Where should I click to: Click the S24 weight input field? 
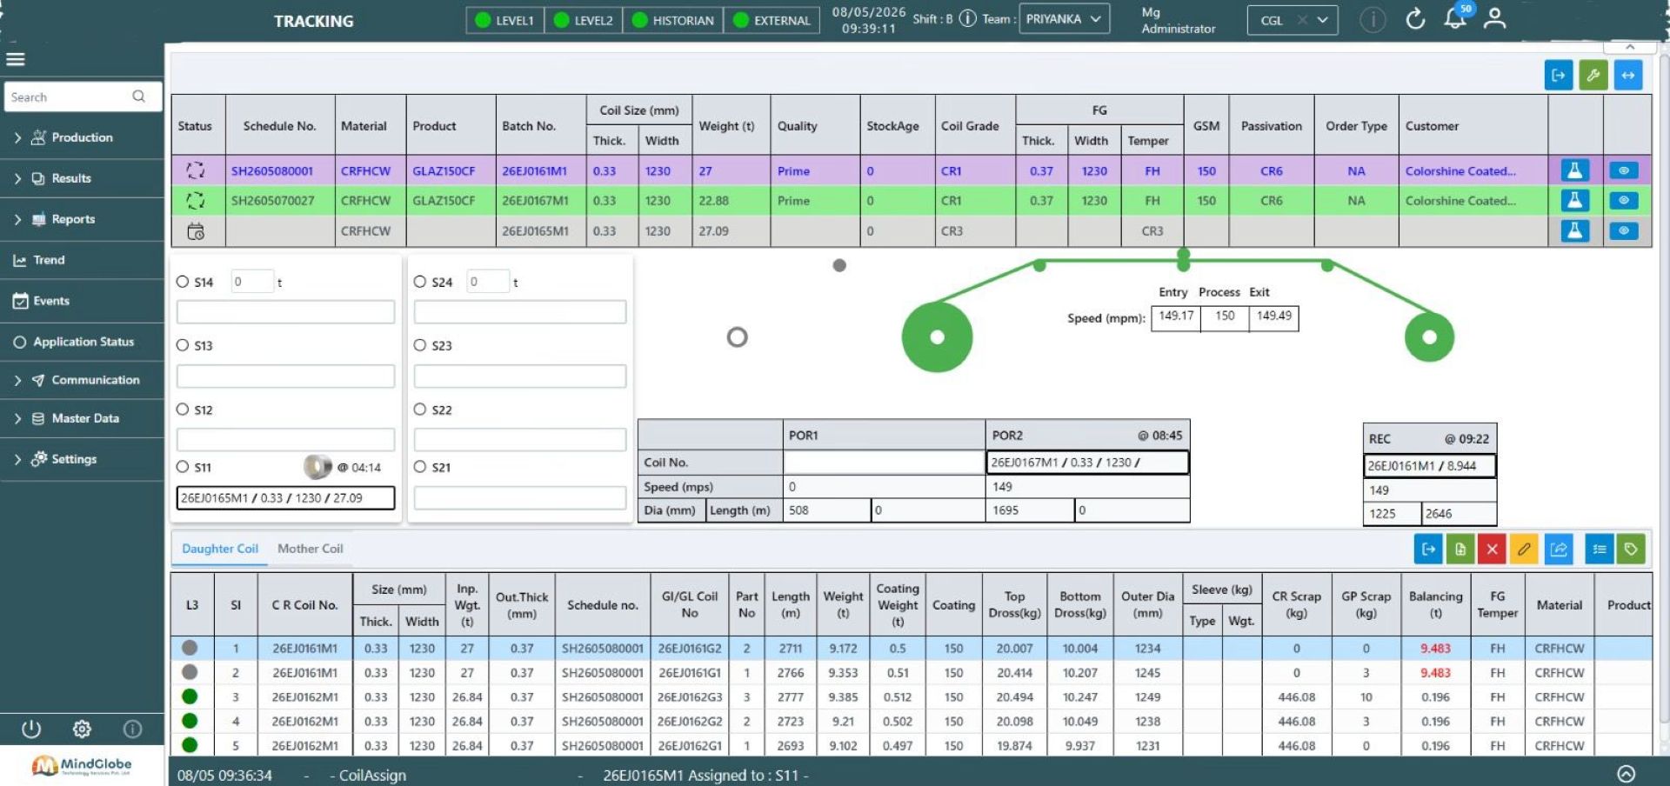[488, 282]
